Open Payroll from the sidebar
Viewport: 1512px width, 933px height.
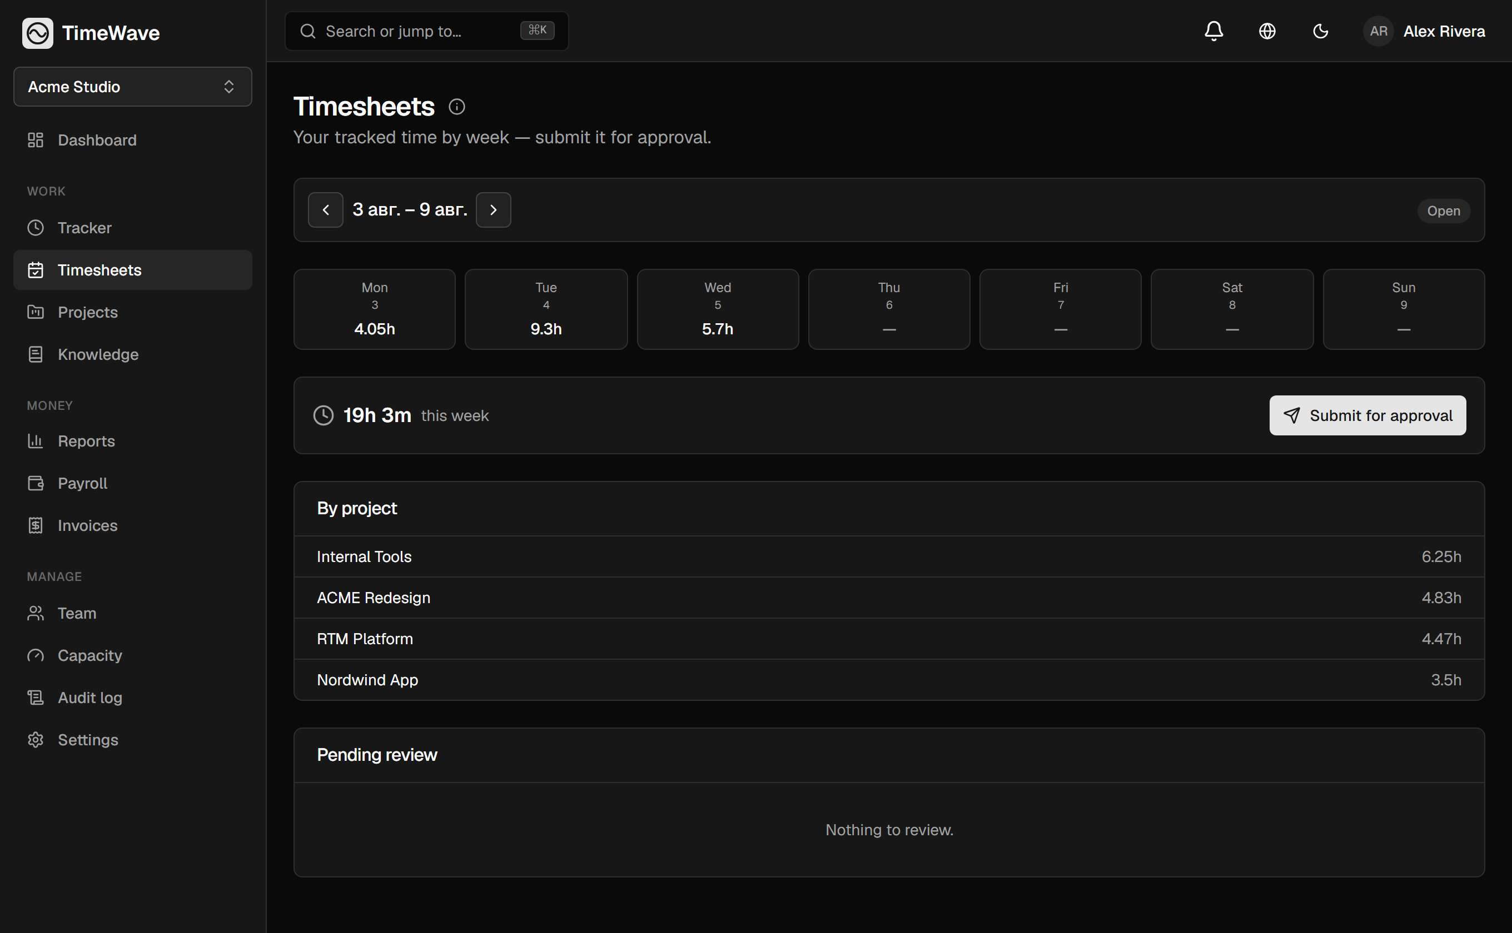click(x=133, y=483)
